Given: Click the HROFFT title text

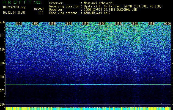Looking at the screenshot, I should click(x=17, y=2).
